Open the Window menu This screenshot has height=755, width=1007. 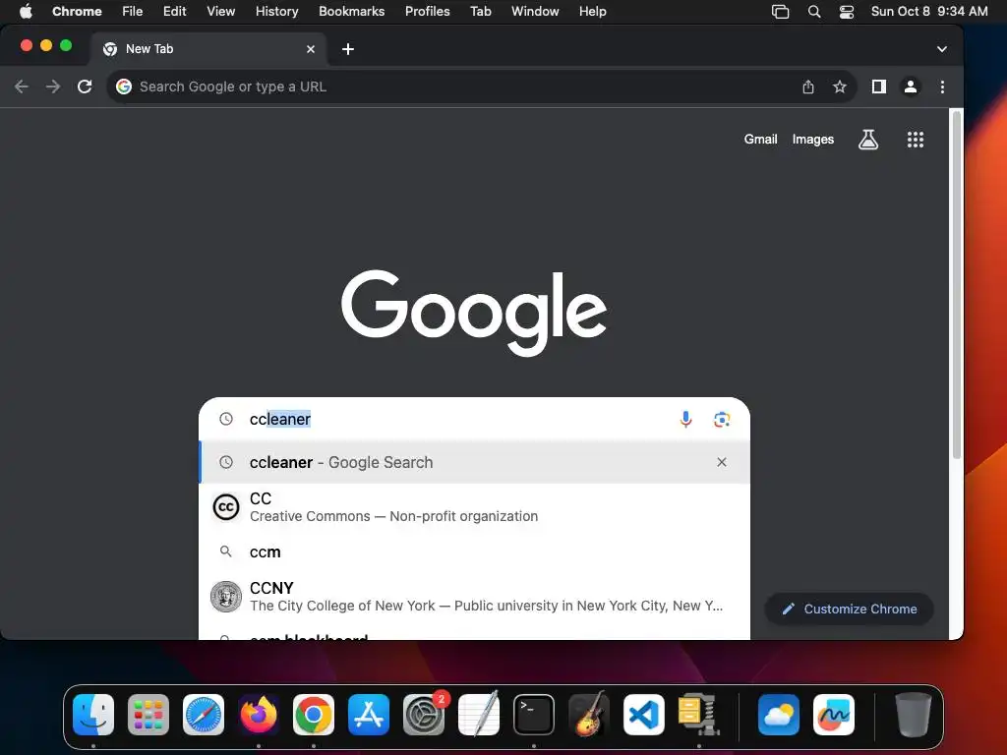pos(535,12)
